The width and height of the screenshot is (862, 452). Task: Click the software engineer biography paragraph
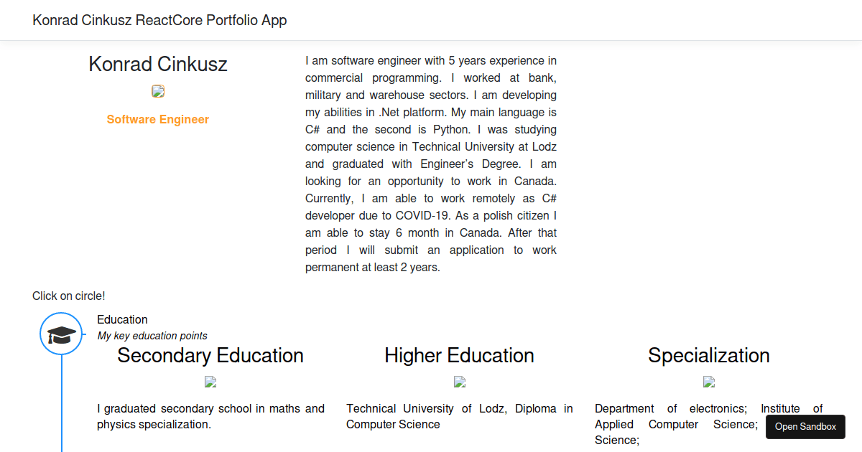click(431, 164)
